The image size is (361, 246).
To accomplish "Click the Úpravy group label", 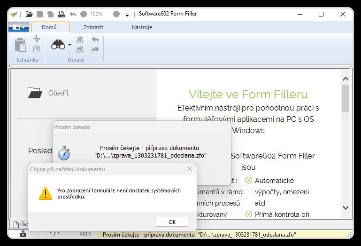I will [x=76, y=60].
